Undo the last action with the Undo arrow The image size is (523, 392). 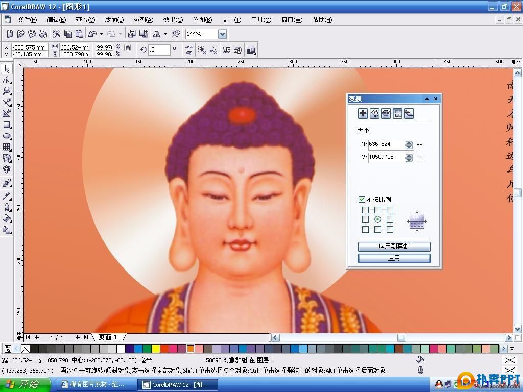click(x=92, y=34)
